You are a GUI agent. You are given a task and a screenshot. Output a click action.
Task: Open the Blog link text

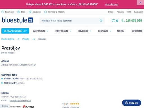click(23, 12)
